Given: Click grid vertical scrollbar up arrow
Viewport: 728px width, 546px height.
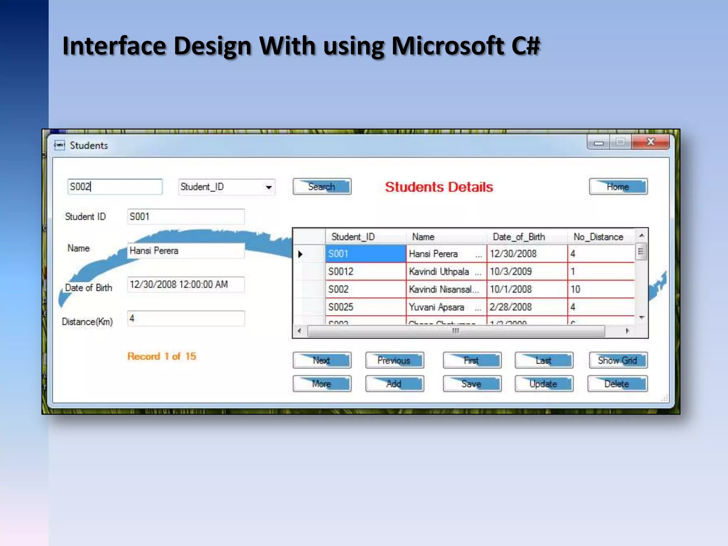Looking at the screenshot, I should (x=641, y=235).
